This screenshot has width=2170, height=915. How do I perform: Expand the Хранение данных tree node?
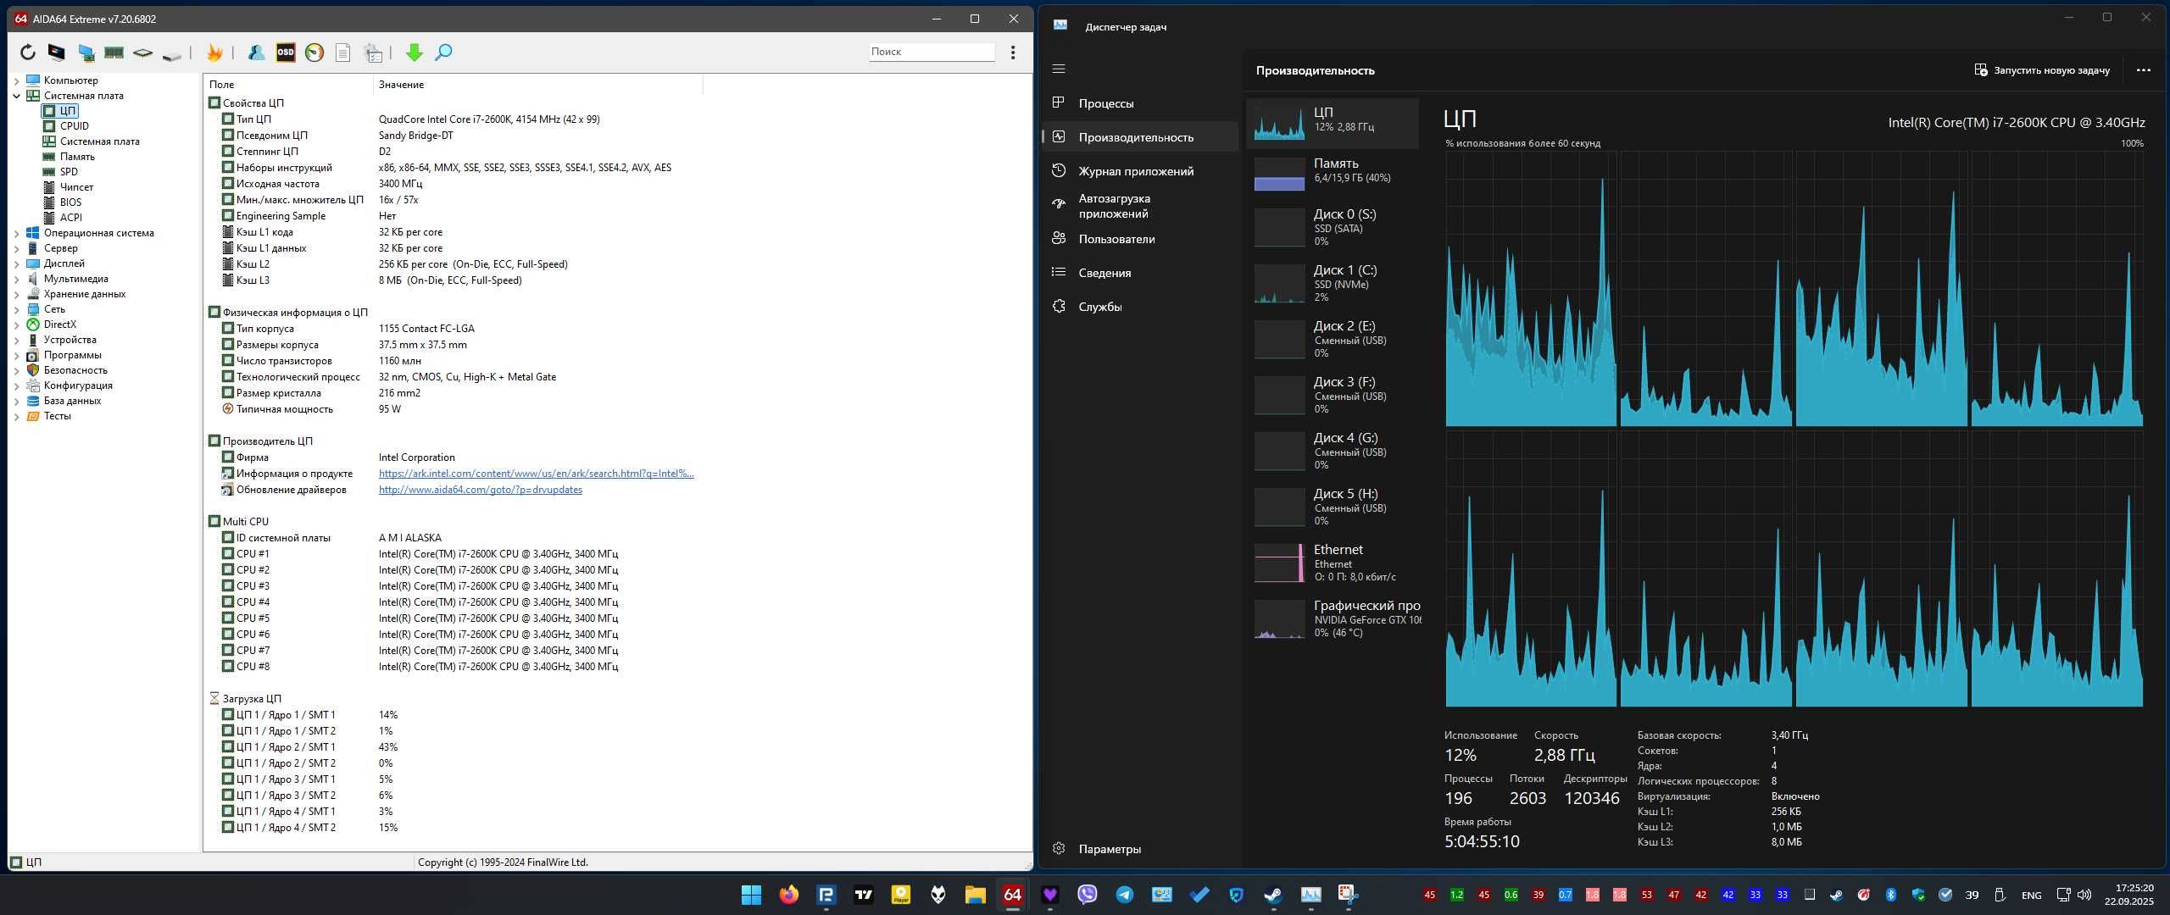[x=16, y=294]
